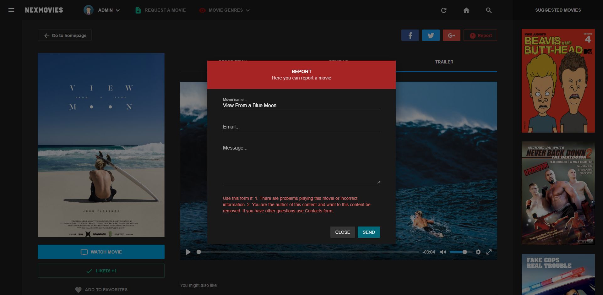Open the hamburger side menu
This screenshot has width=603, height=295.
point(11,10)
